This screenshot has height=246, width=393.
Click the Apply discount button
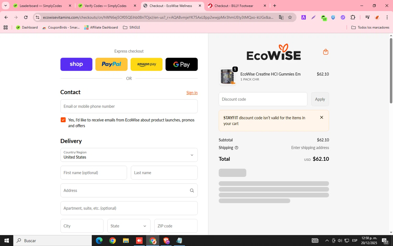point(320,99)
